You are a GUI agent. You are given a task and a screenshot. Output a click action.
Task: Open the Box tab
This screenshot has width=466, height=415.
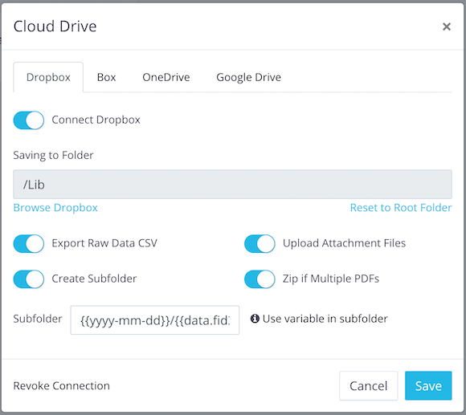[x=106, y=77]
